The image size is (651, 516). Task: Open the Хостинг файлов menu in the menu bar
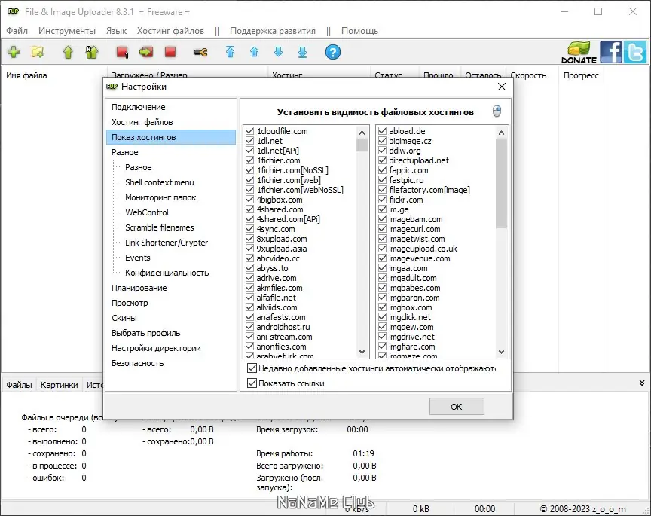[x=170, y=31]
